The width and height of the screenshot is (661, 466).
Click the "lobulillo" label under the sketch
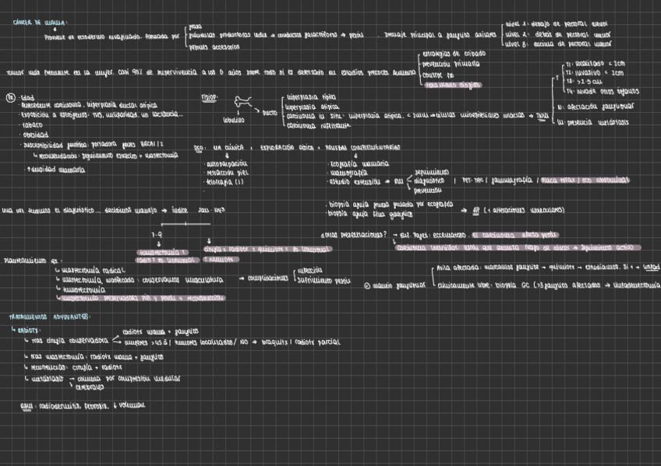234,120
